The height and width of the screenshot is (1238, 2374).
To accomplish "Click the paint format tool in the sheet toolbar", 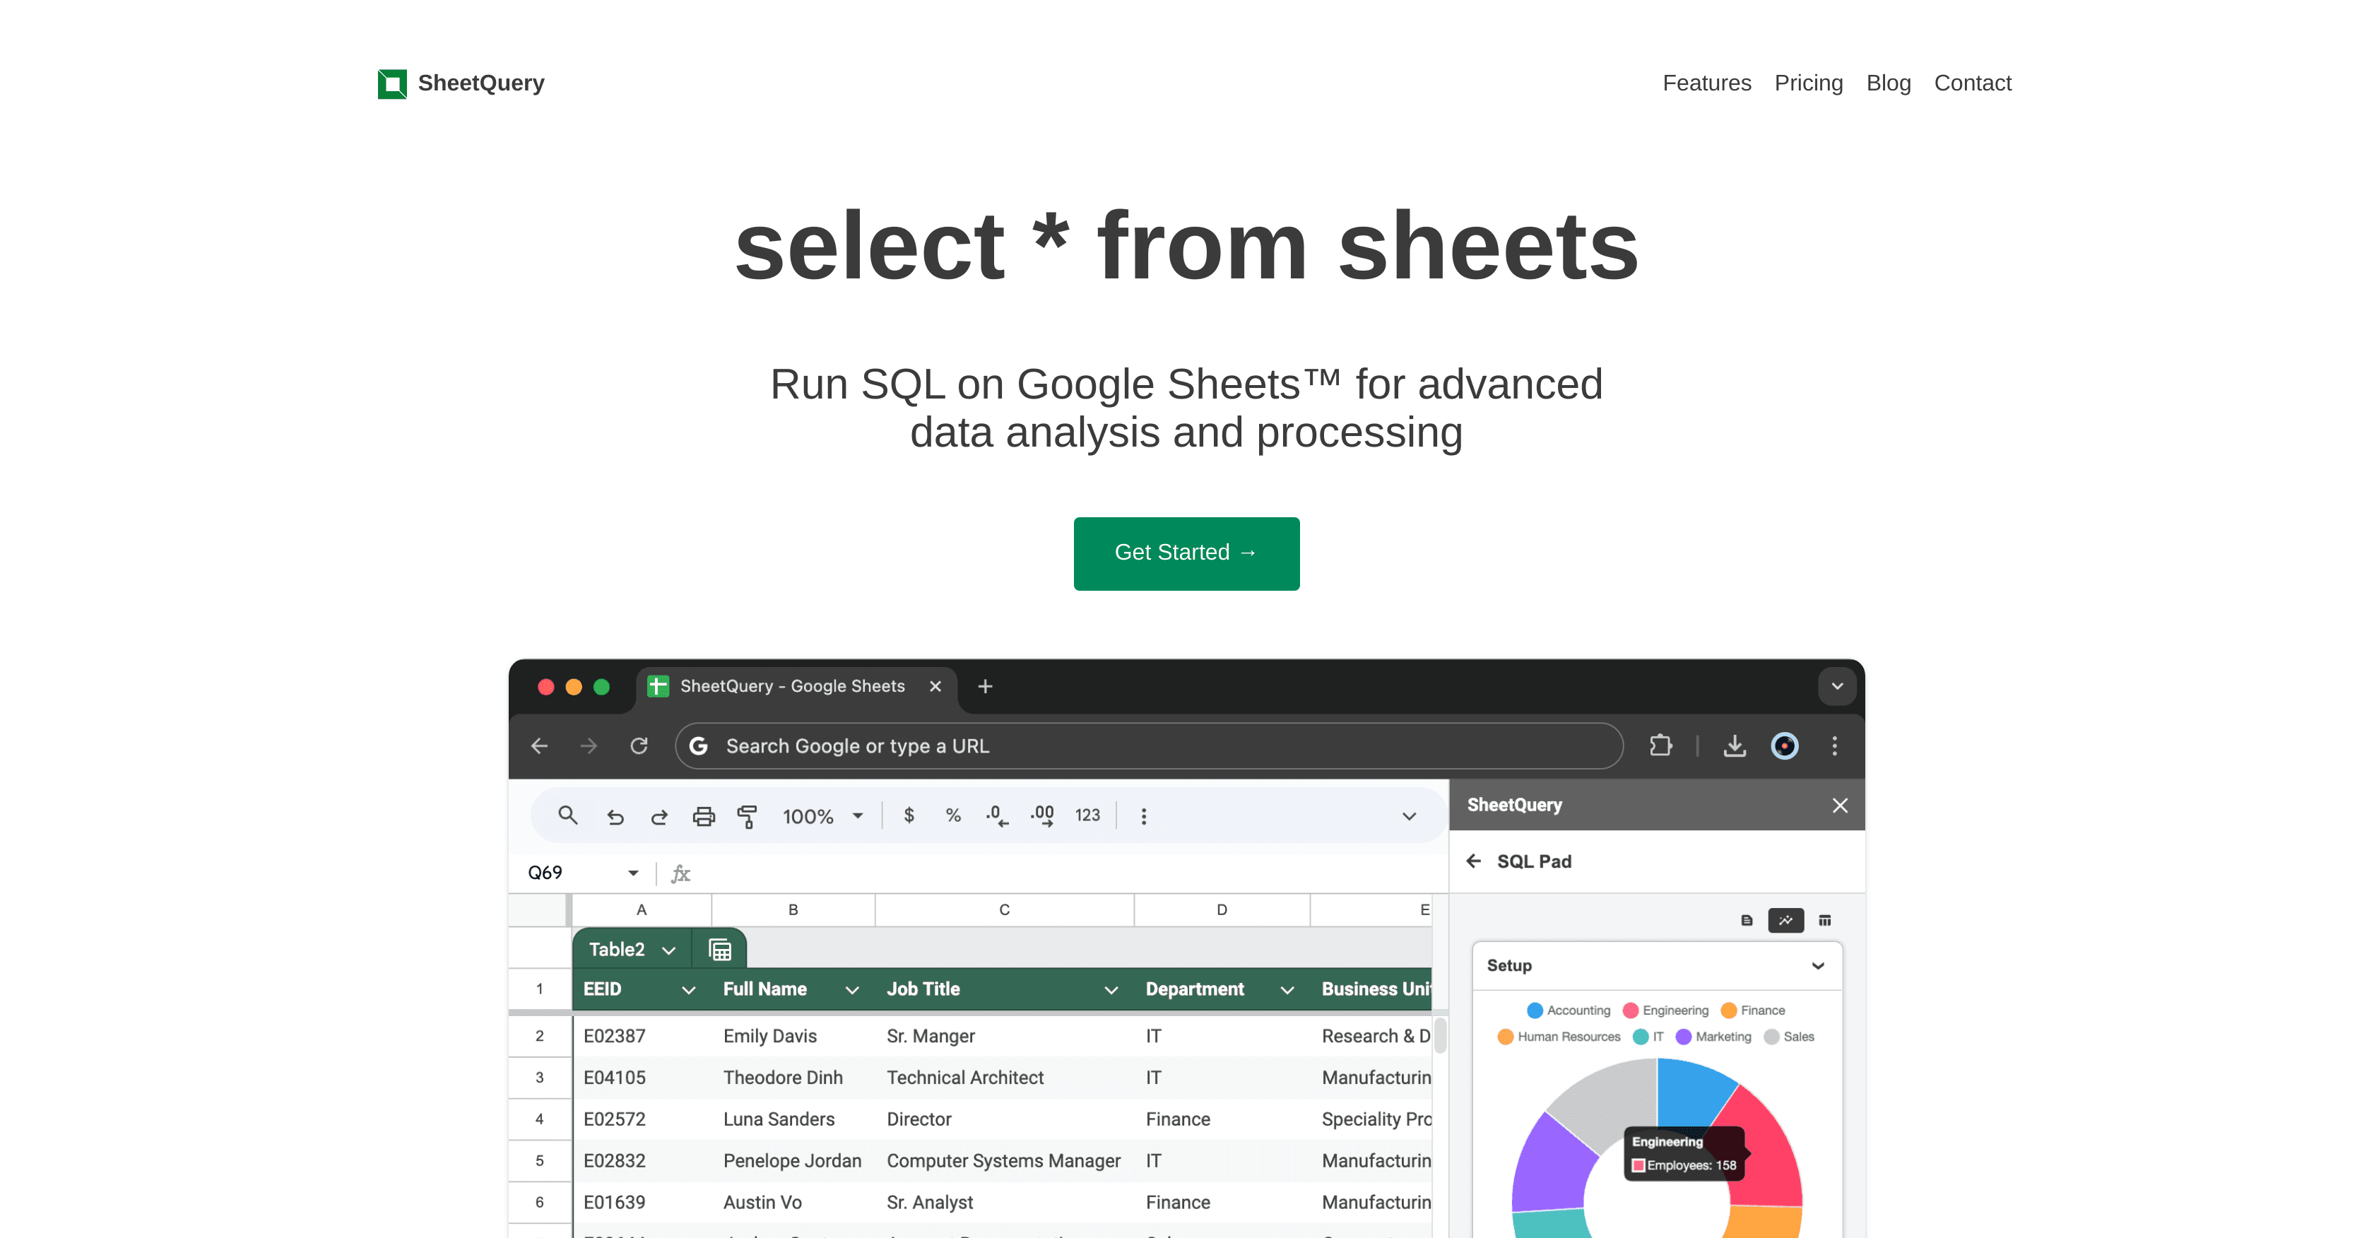I will pyautogui.click(x=748, y=816).
